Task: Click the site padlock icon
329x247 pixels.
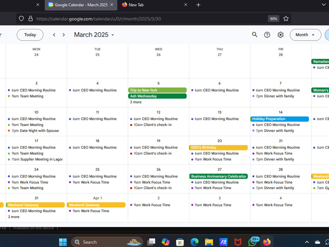Action: click(x=30, y=19)
